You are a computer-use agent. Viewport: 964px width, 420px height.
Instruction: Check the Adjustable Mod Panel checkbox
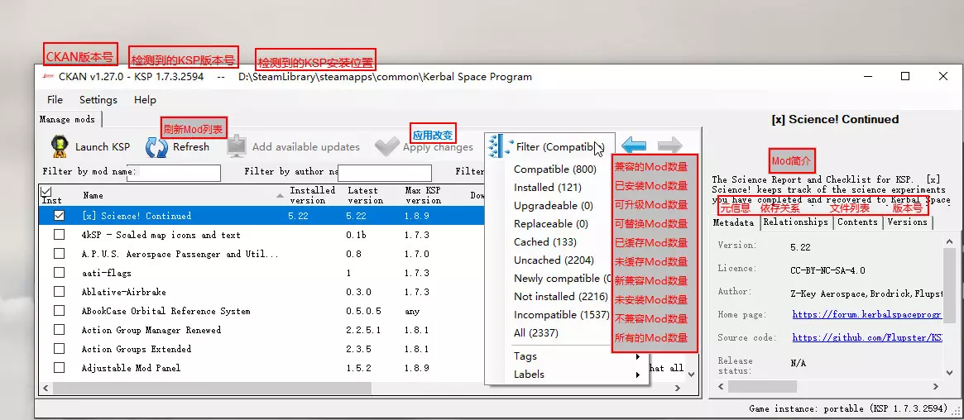(x=59, y=368)
